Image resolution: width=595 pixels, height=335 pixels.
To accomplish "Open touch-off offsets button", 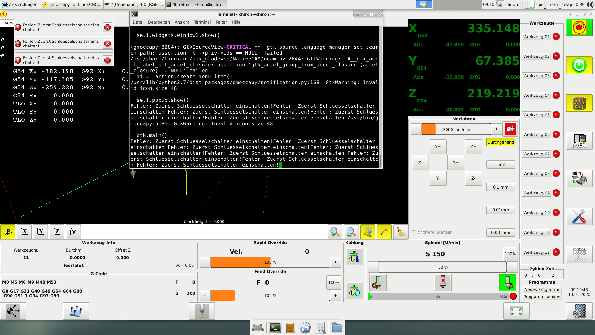I will (x=76, y=311).
